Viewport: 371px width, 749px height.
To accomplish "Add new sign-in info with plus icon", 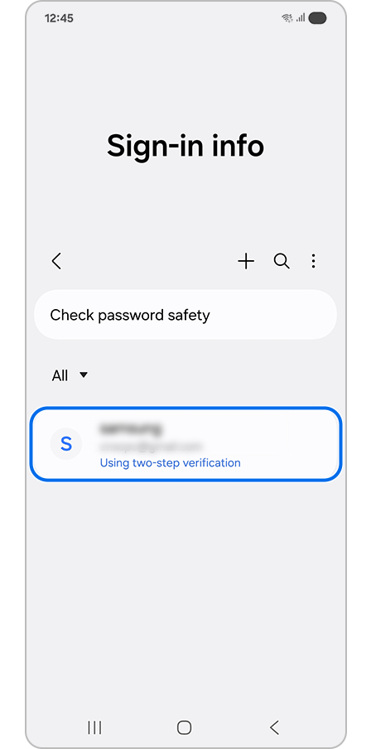I will click(x=246, y=261).
